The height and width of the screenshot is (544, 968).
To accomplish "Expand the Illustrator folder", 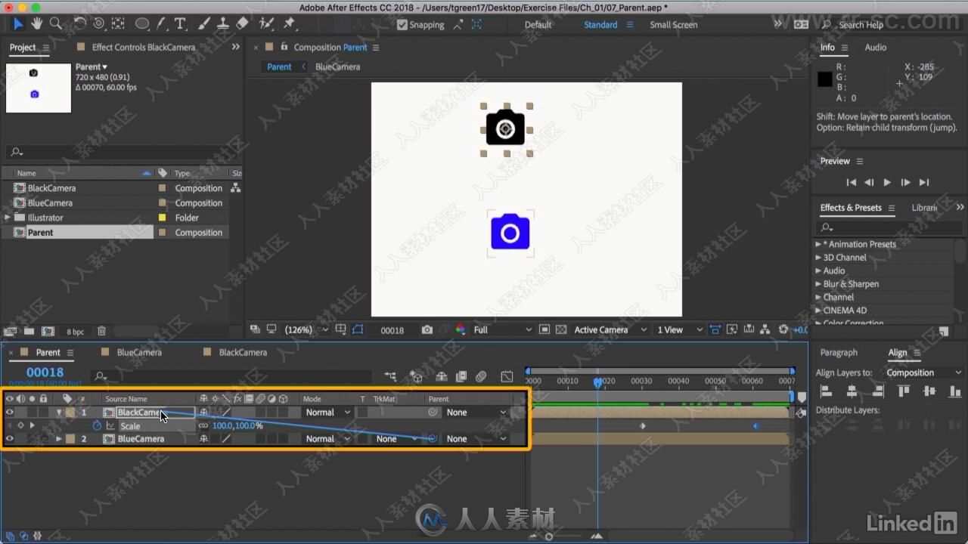I will click(8, 218).
